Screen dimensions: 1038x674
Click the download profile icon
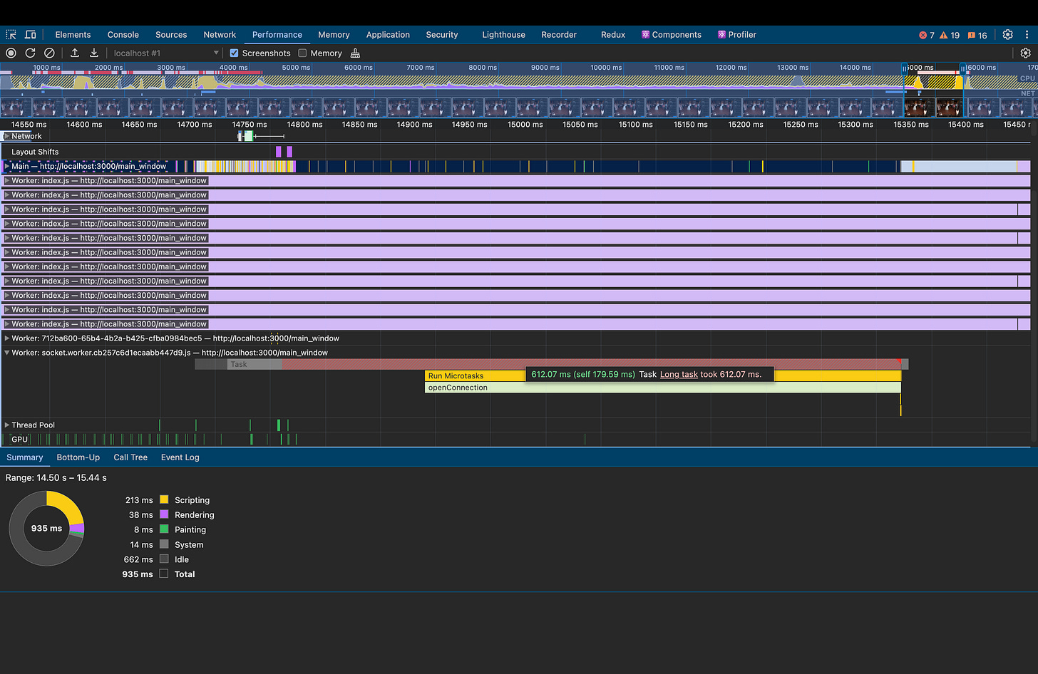(93, 53)
